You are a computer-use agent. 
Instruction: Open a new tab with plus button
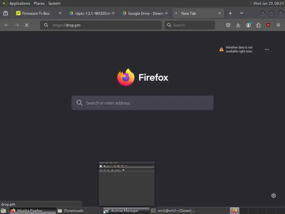[x=230, y=13]
